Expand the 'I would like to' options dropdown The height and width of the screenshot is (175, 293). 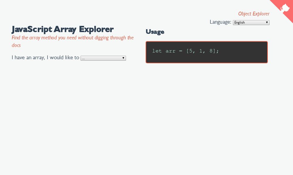point(103,58)
